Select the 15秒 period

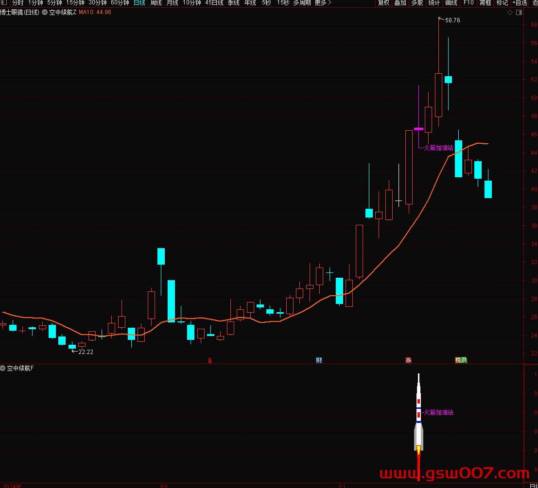coord(283,3)
